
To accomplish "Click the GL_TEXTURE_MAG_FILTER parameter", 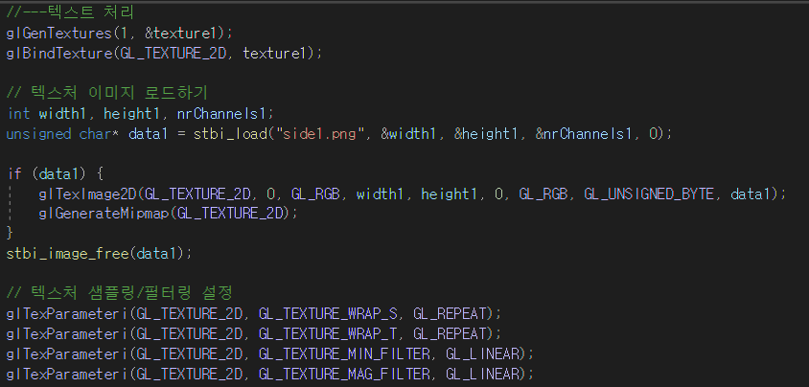I will coord(346,374).
